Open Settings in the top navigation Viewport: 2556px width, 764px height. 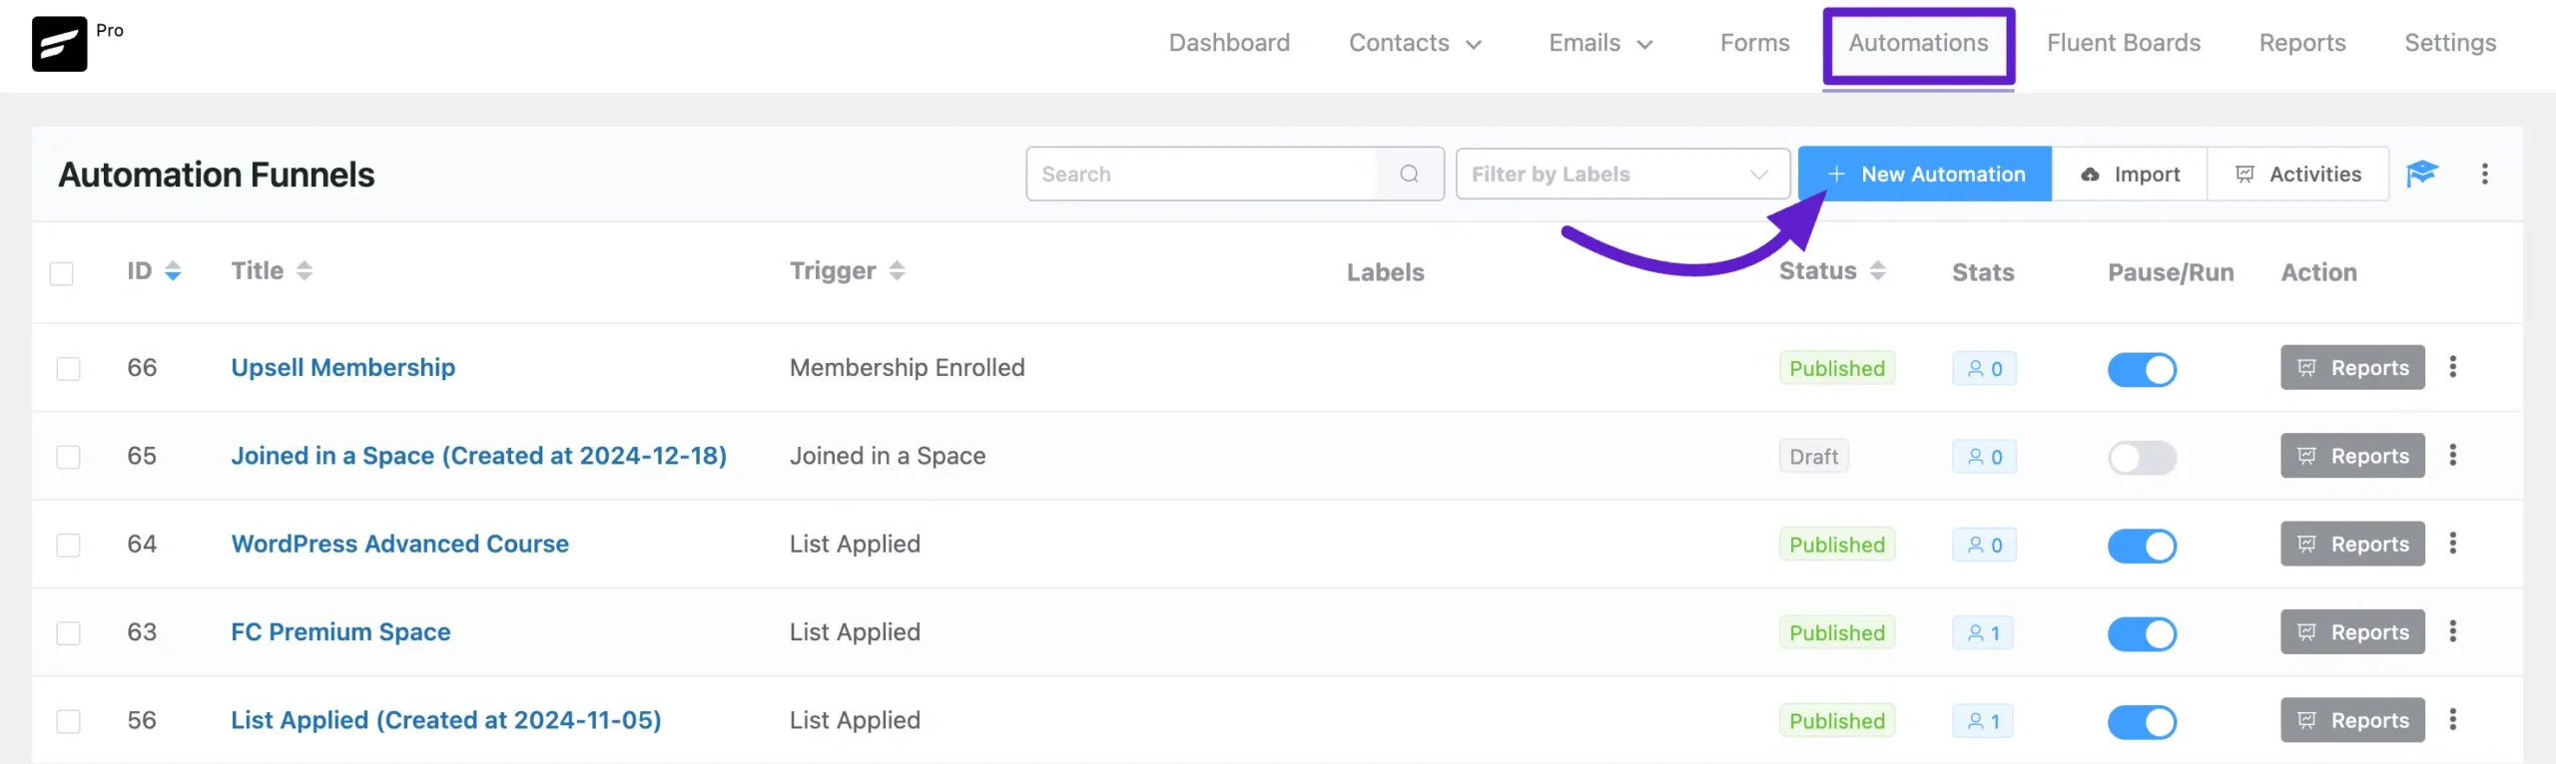point(2450,43)
